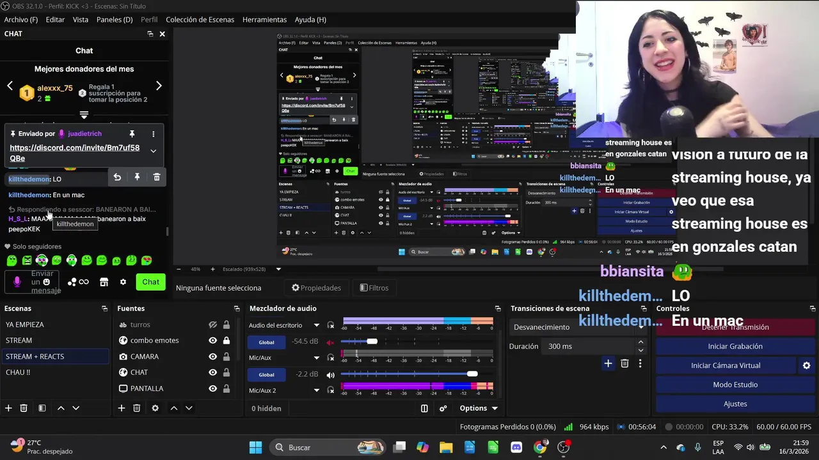Open the Colección de Escenas menu
The width and height of the screenshot is (819, 460).
coord(200,20)
